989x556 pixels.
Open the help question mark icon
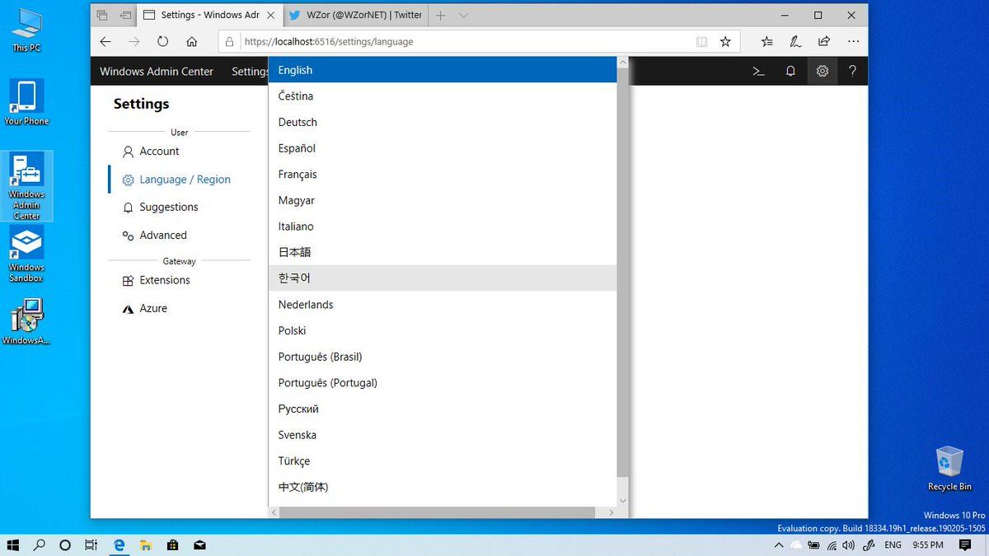[852, 71]
